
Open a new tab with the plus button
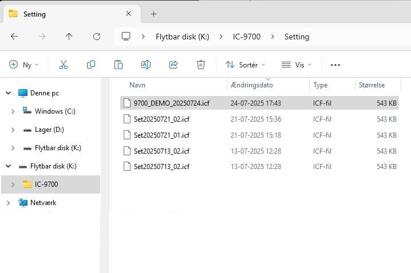(x=154, y=14)
